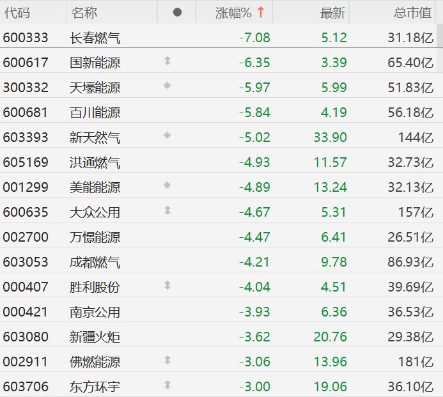Screen dimensions: 443x397
Task: Select stock name 长春燃气
Action: click(95, 38)
